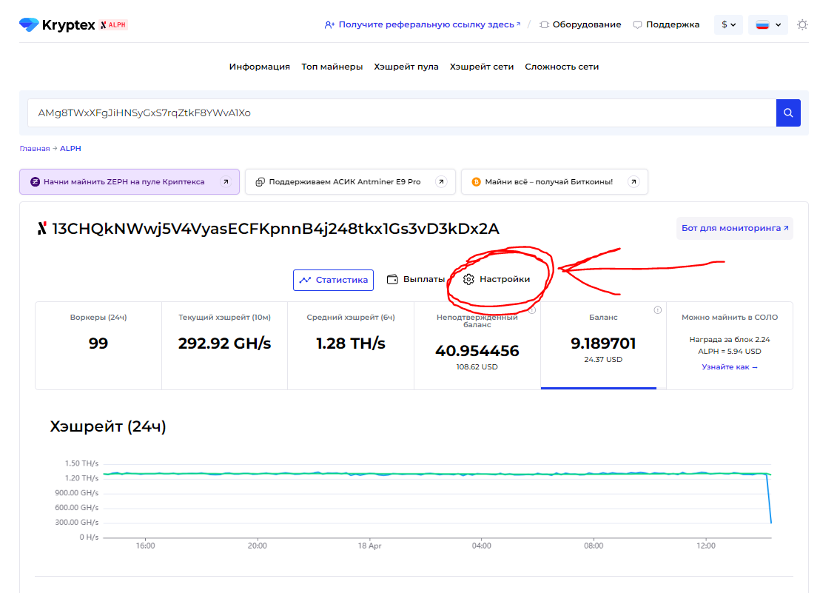Click the Alephium icon beside the wallet address
Image resolution: width=820 pixels, height=593 pixels.
[42, 229]
